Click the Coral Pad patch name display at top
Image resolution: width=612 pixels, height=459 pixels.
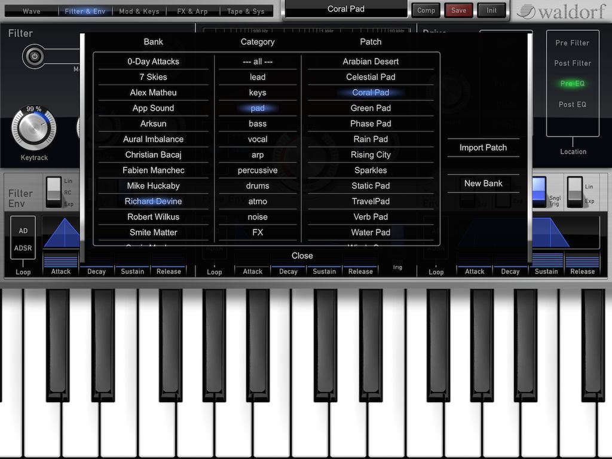click(346, 9)
